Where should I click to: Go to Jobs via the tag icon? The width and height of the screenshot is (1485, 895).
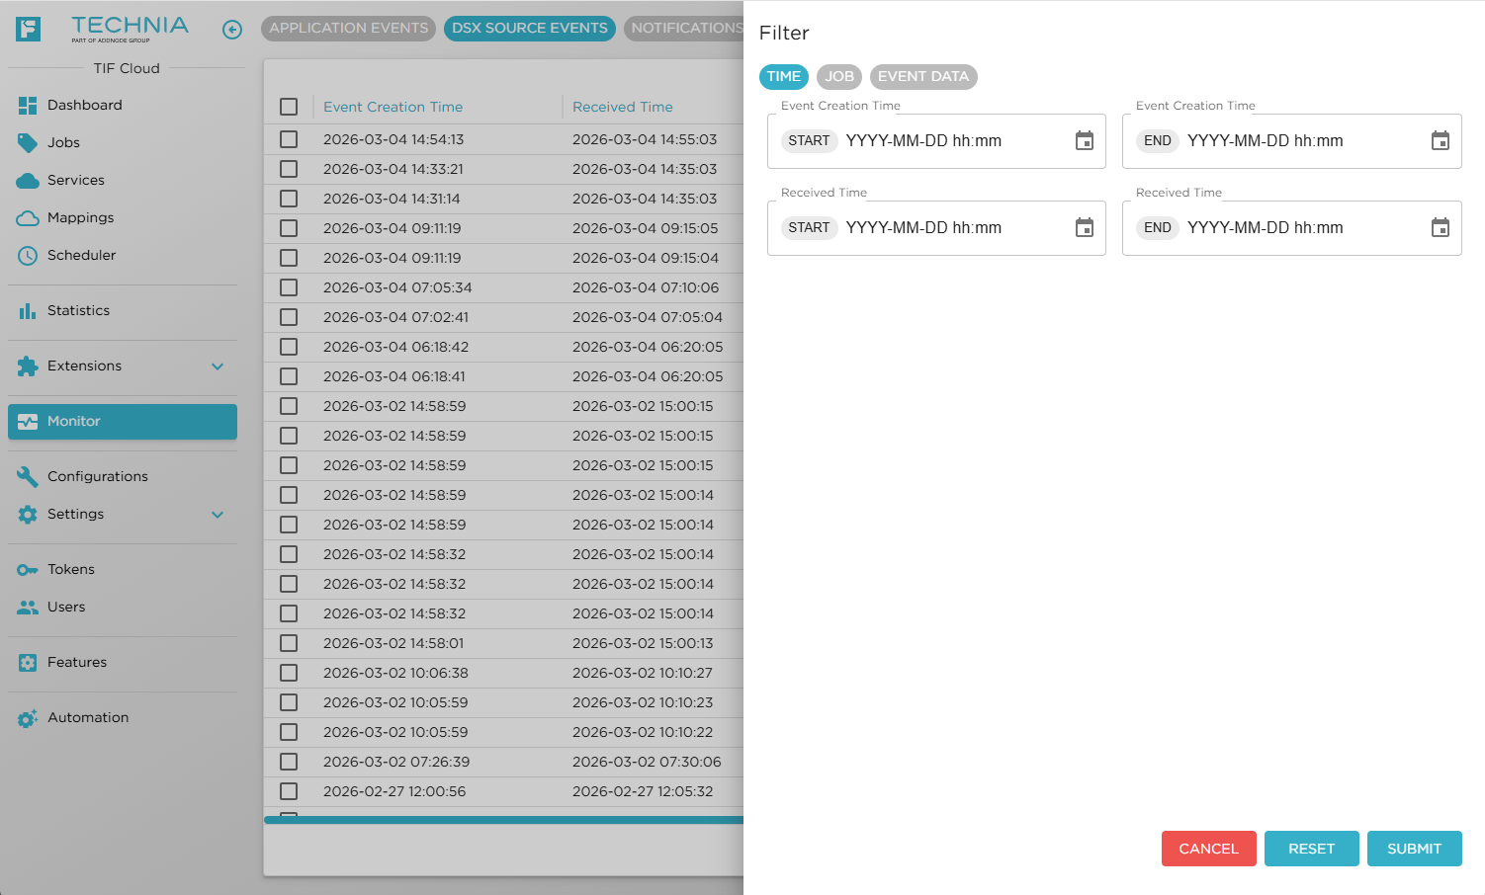click(x=28, y=142)
